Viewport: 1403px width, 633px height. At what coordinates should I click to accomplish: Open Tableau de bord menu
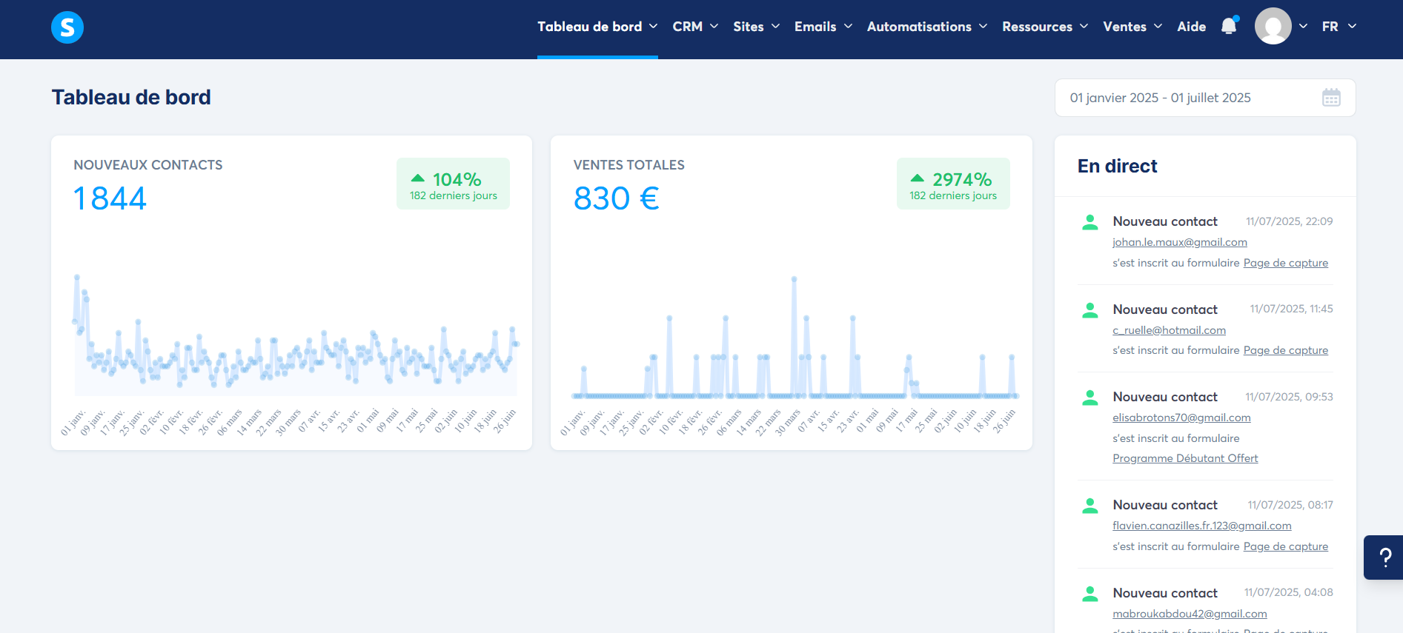click(x=597, y=27)
